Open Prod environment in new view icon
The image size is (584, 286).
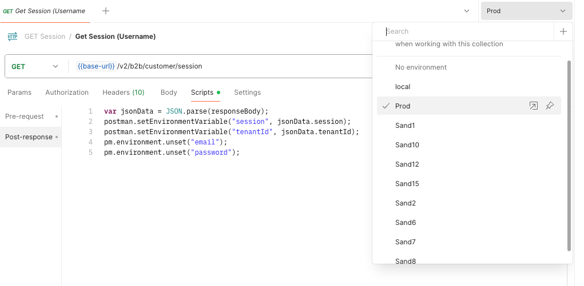[x=533, y=106]
